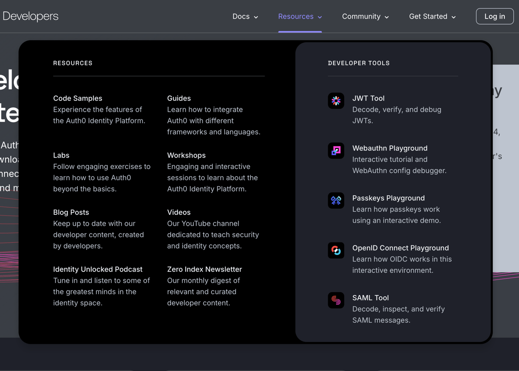Click the OpenID Connect Playground icon

[x=336, y=250]
